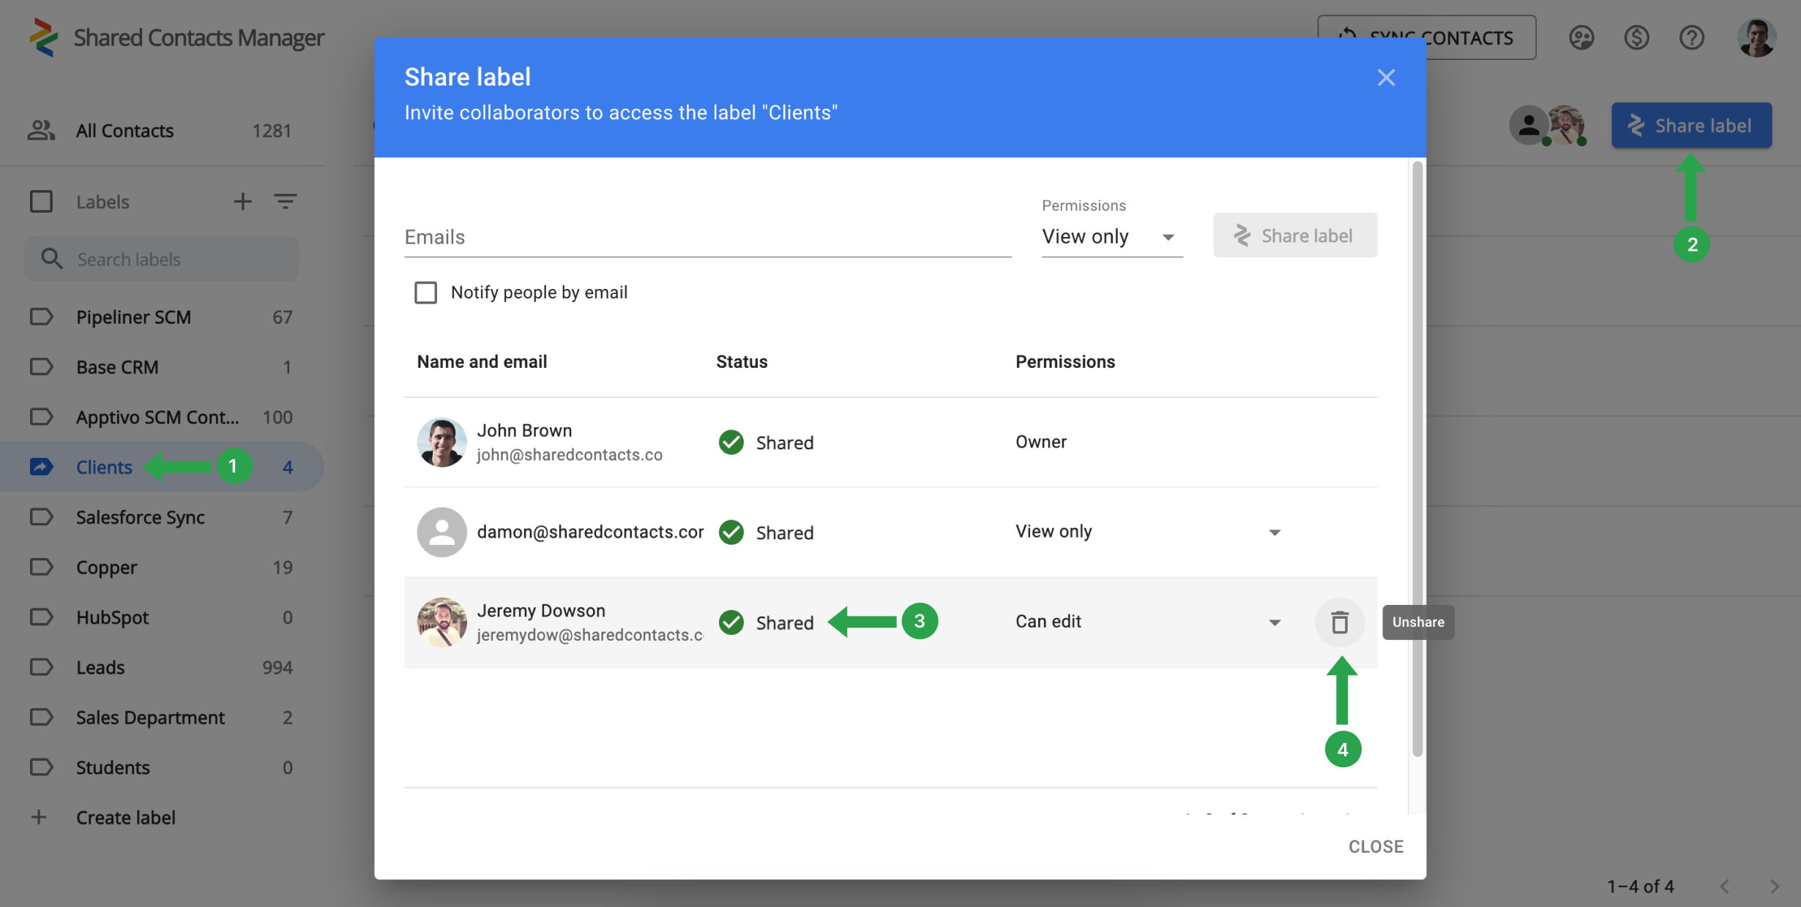Click the Shared Contacts Manager logo
1801x907 pixels.
(43, 37)
